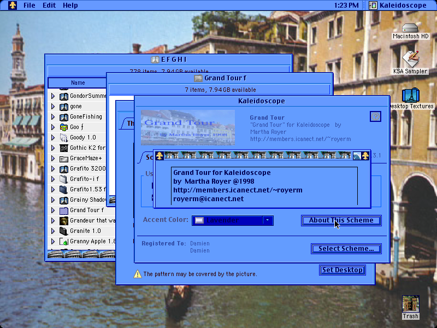The image size is (437, 328).
Task: Click the warning triangle icon beside pattern message
Action: pyautogui.click(x=138, y=274)
